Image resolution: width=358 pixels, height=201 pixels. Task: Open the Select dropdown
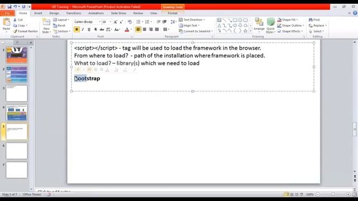(316, 31)
